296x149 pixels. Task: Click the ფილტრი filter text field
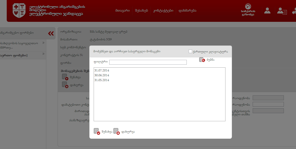[148, 62]
